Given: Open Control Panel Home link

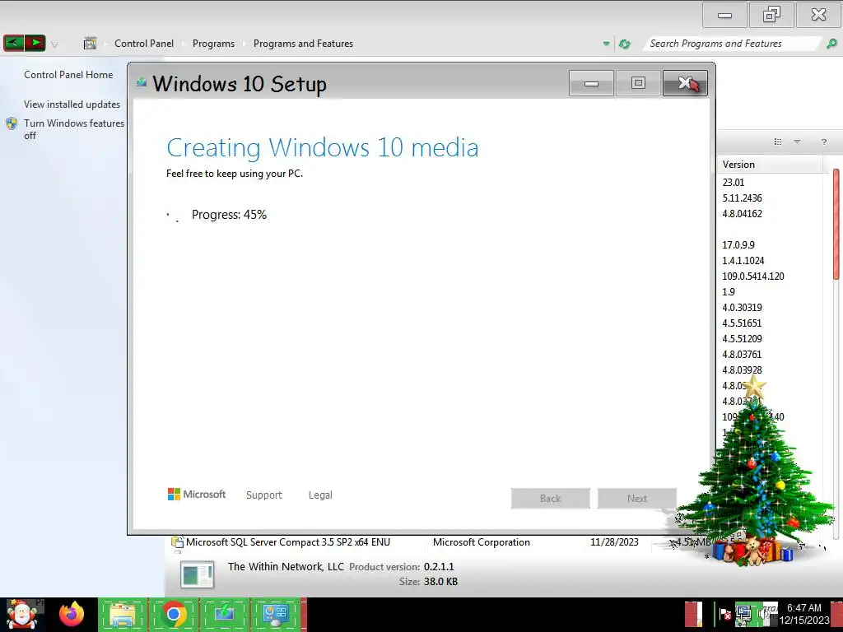Looking at the screenshot, I should click(68, 75).
